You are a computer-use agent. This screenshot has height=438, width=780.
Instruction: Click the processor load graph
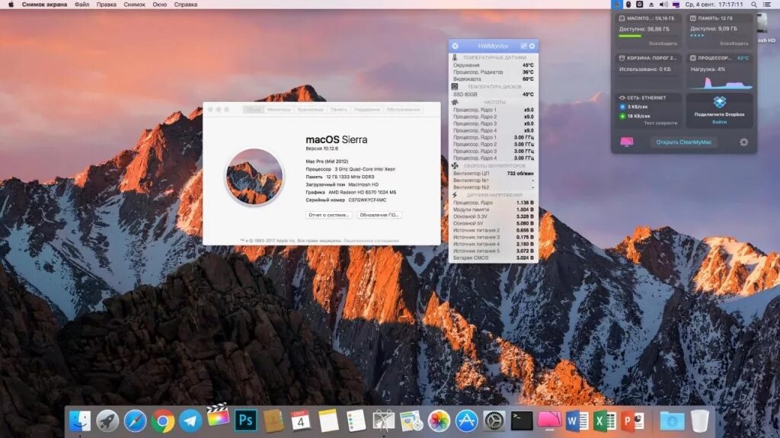721,82
